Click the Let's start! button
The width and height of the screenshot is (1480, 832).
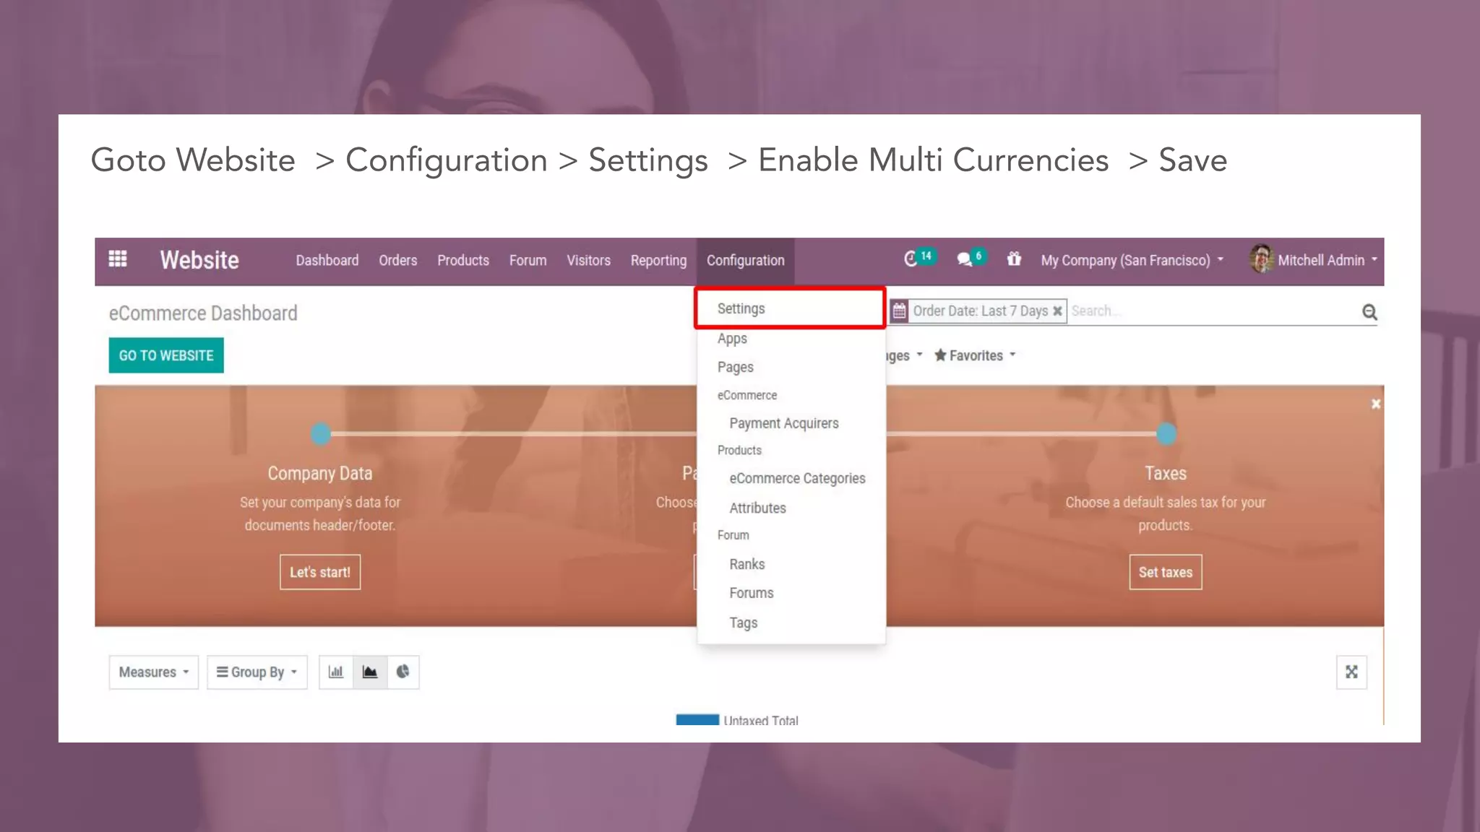320,572
